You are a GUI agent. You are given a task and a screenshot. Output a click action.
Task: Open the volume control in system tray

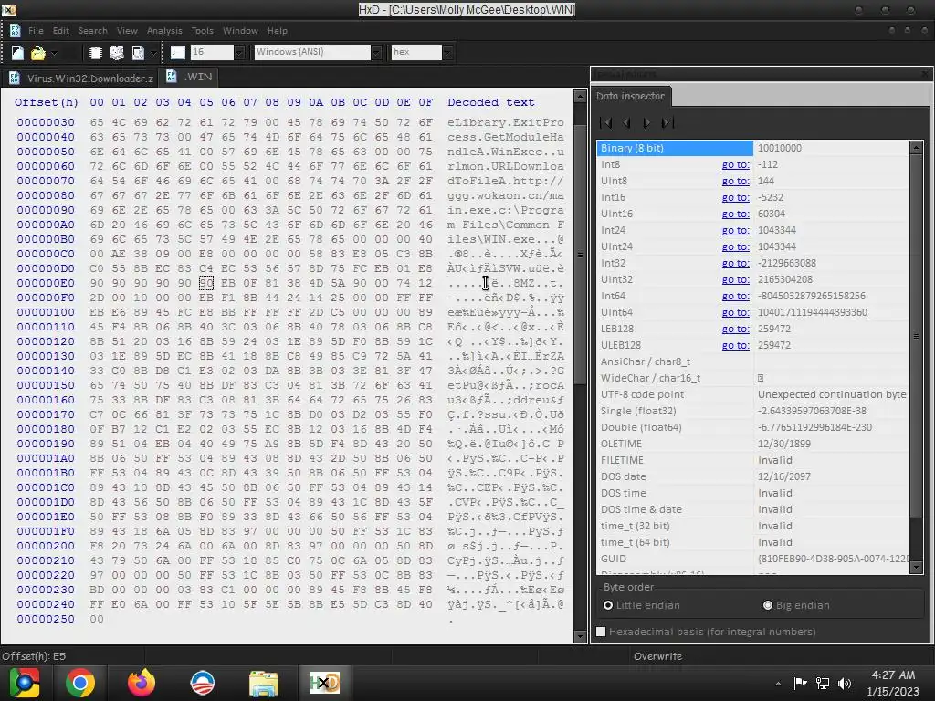(x=845, y=684)
